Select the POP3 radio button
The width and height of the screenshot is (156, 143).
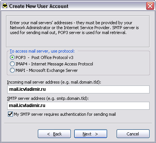tap(12, 58)
